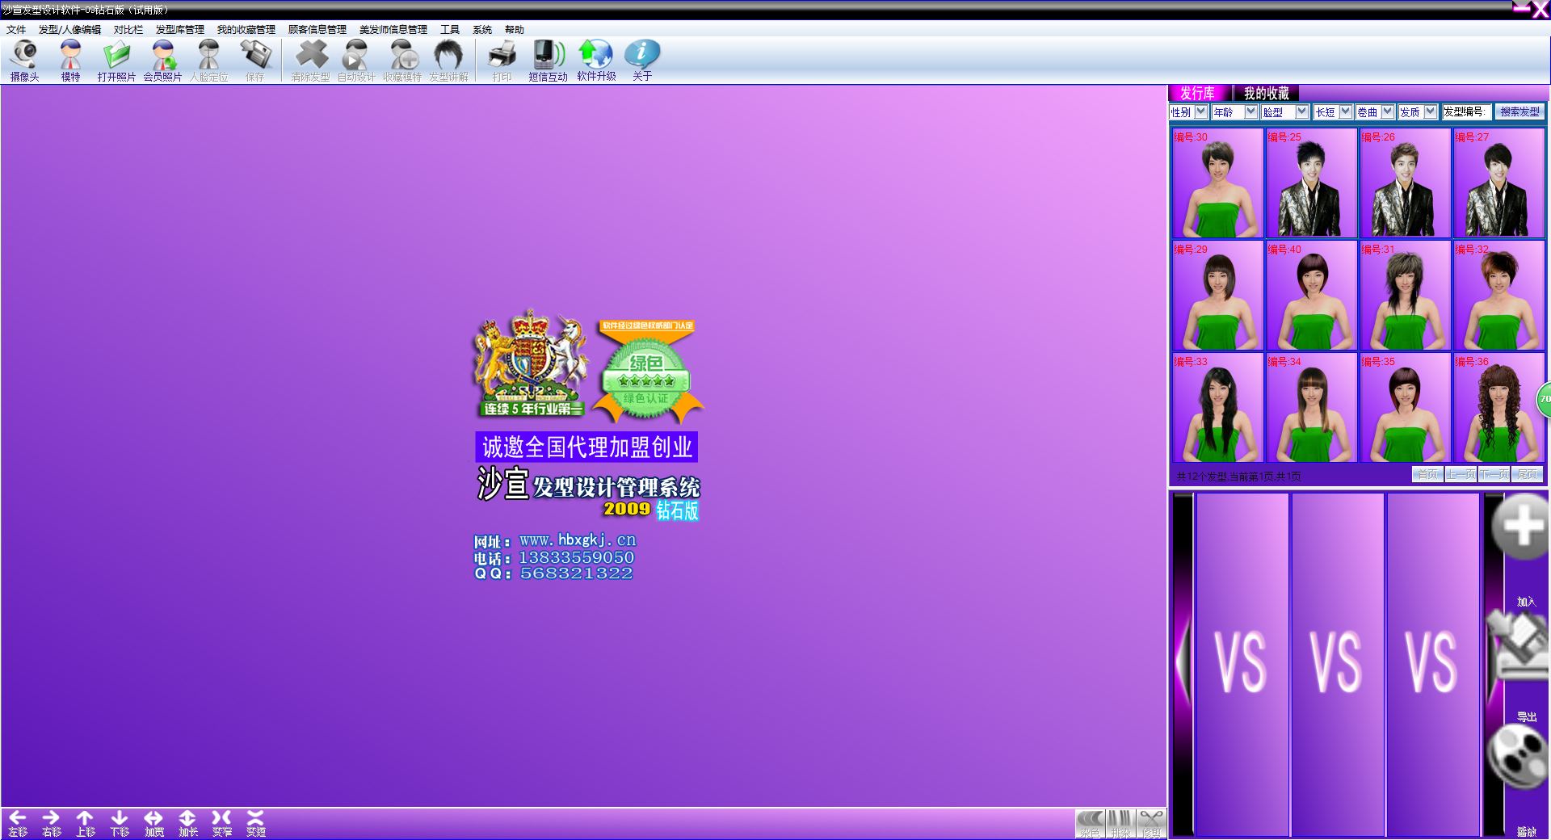Click the 加宽 widen hairstyle icon
Viewport: 1551px width, 840px height.
[153, 822]
